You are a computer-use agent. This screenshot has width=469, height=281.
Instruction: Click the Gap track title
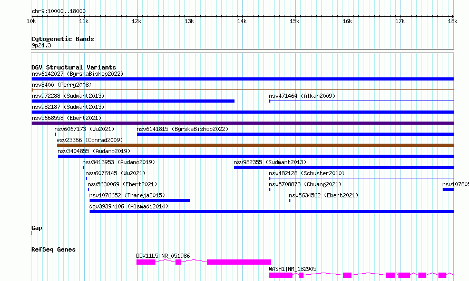(37, 228)
